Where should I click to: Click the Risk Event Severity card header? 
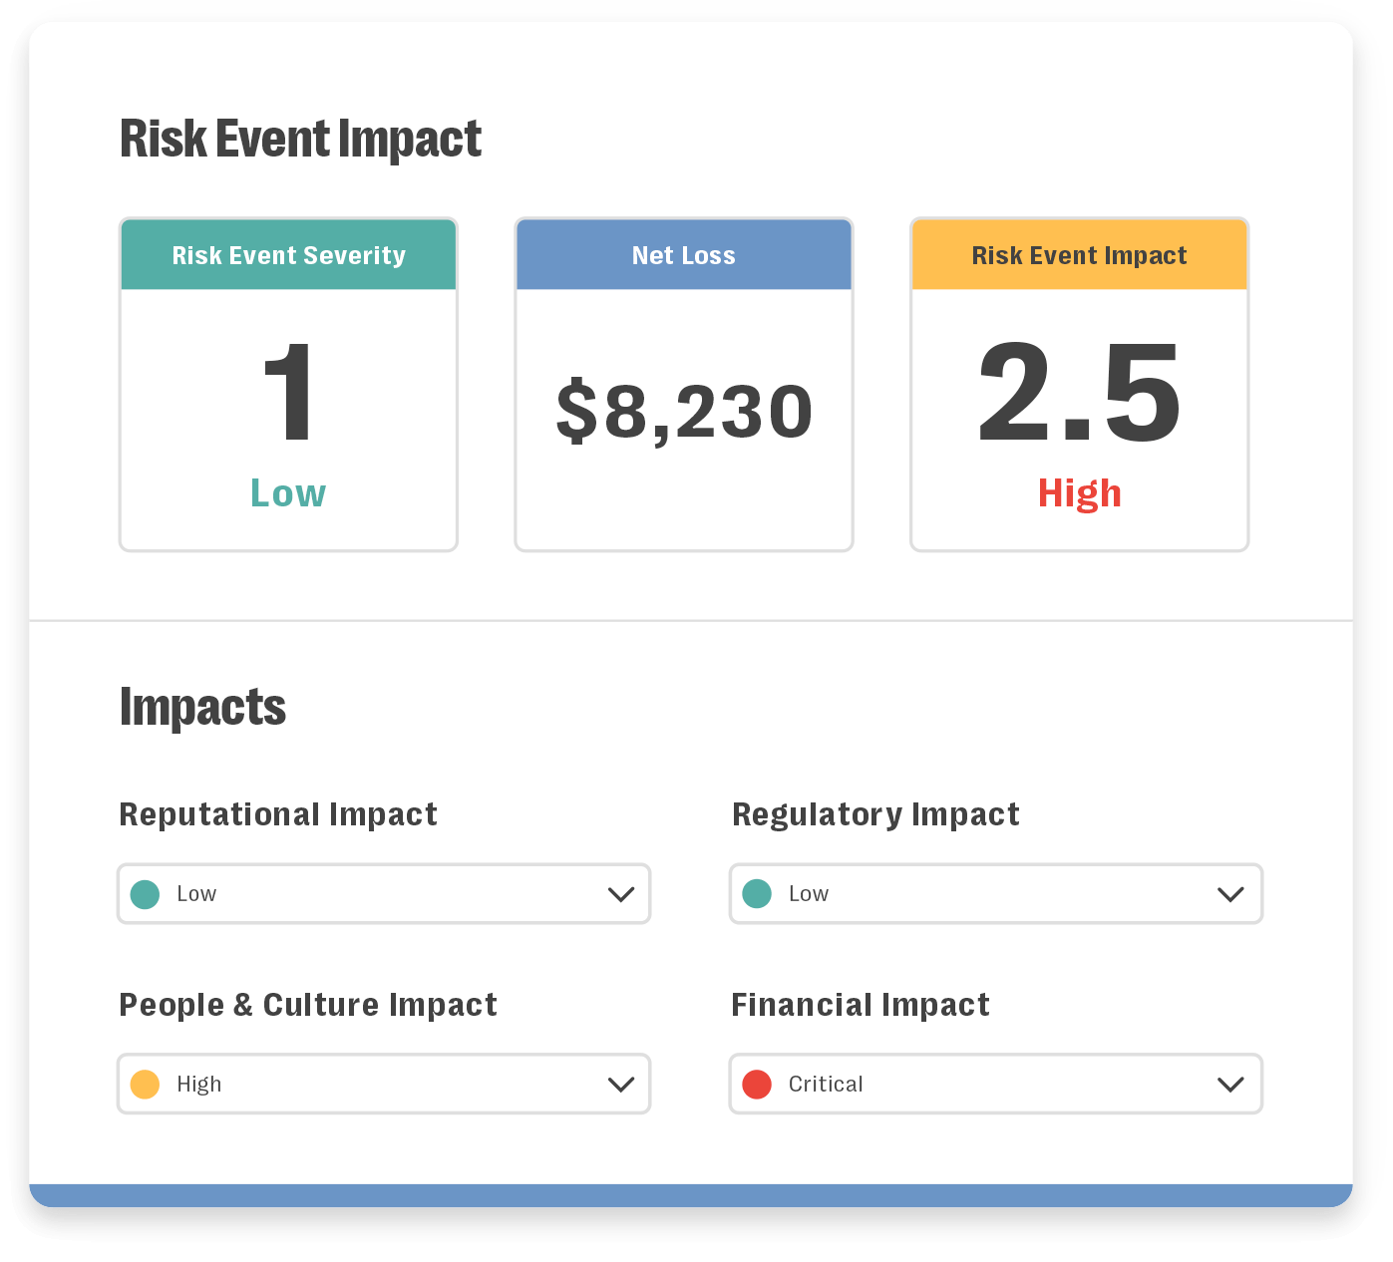(x=288, y=255)
